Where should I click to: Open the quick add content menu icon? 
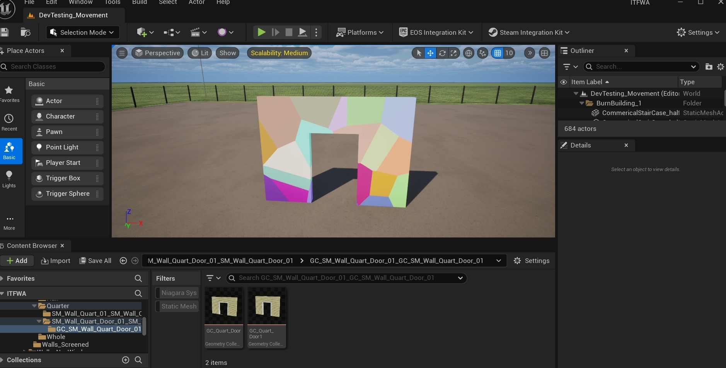click(145, 32)
